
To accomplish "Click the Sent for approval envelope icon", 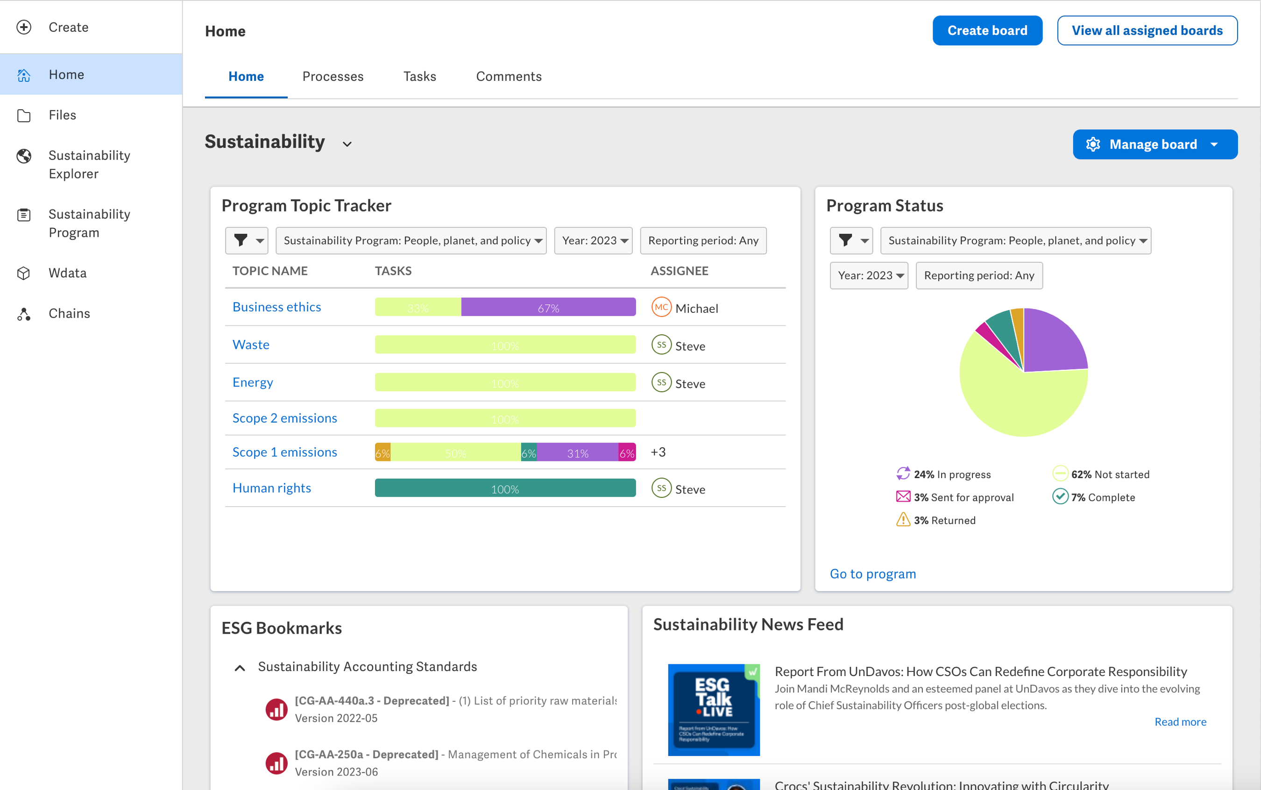I will [903, 496].
